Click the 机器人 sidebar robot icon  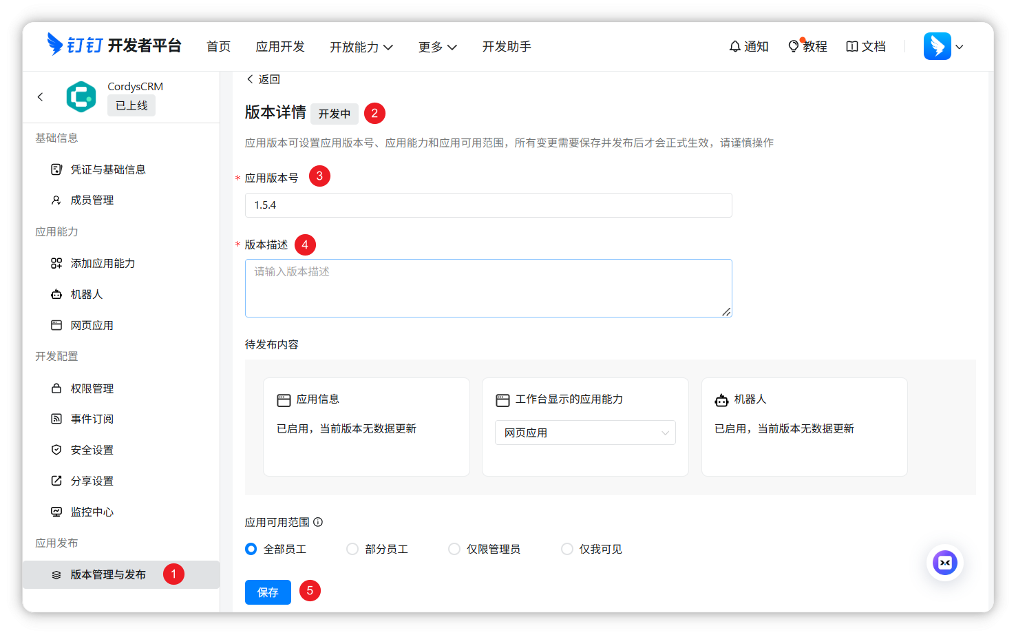pyautogui.click(x=56, y=294)
